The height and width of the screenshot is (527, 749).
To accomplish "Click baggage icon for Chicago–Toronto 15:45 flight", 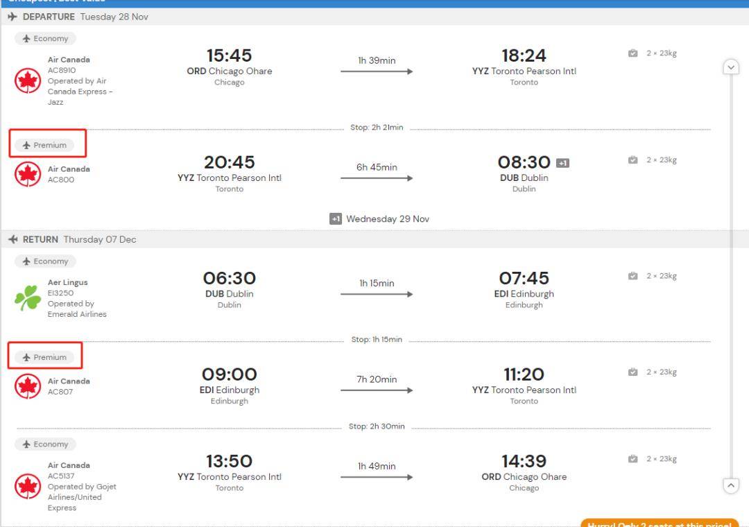I will point(632,53).
